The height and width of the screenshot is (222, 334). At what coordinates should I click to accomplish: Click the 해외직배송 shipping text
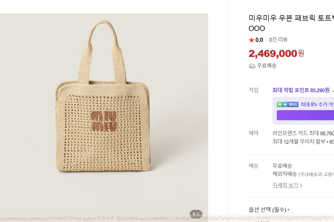[x=285, y=174]
